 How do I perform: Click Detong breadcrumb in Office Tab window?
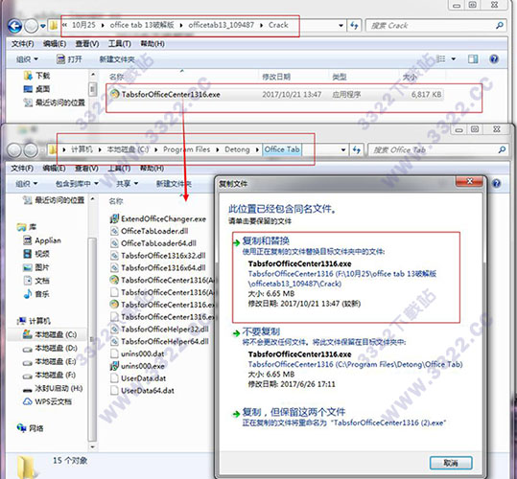pyautogui.click(x=237, y=149)
